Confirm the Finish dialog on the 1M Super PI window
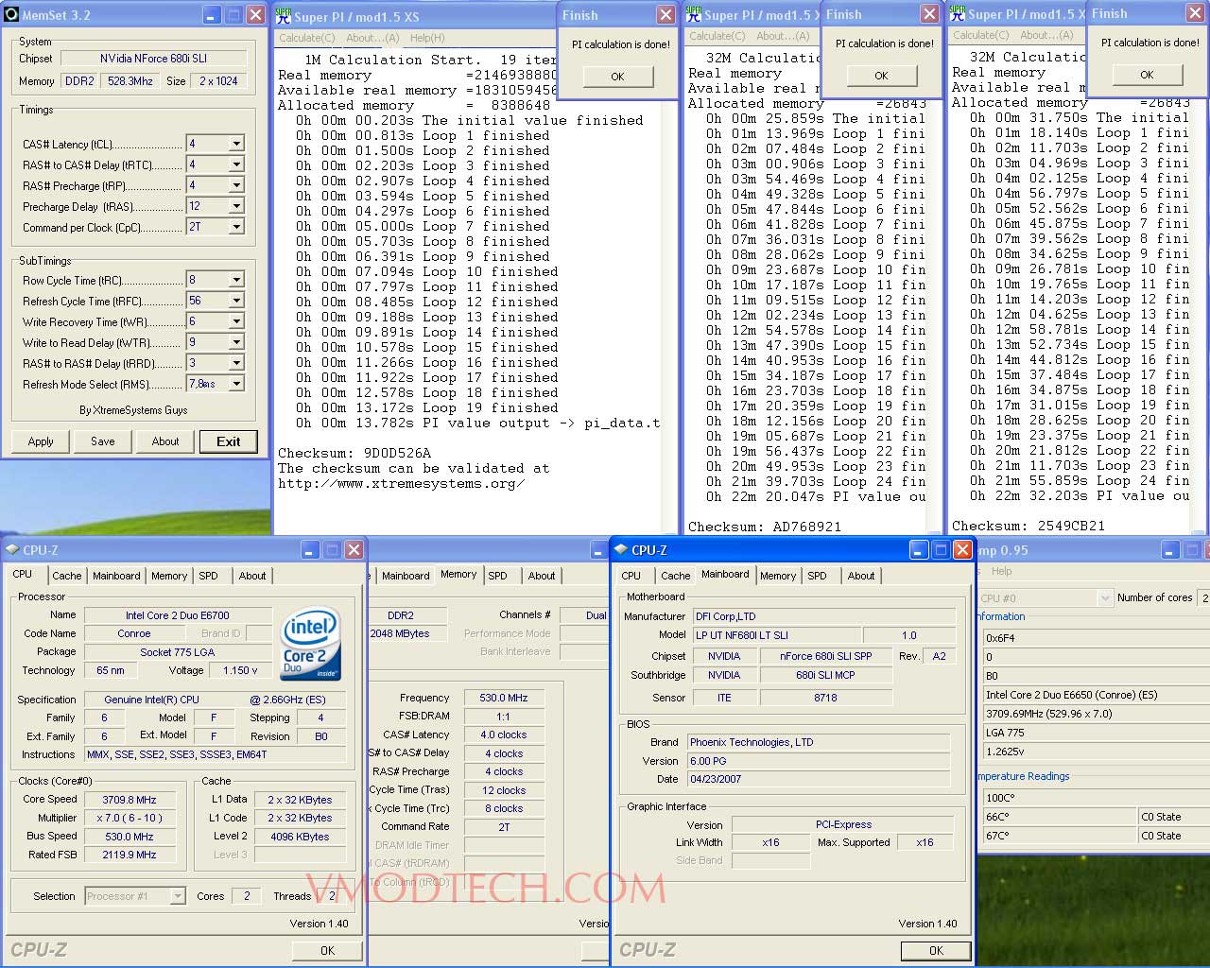1210x968 pixels. point(617,77)
